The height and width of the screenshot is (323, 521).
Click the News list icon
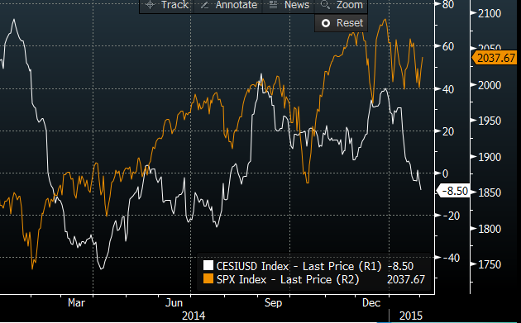[x=273, y=4]
